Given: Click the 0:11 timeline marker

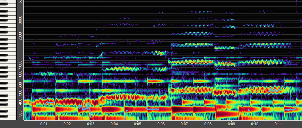Looking at the screenshot, I should click(278, 124).
